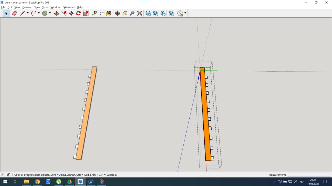Activate the Push/Pull tool
Screen dimensions: 332x186
[x=57, y=13]
